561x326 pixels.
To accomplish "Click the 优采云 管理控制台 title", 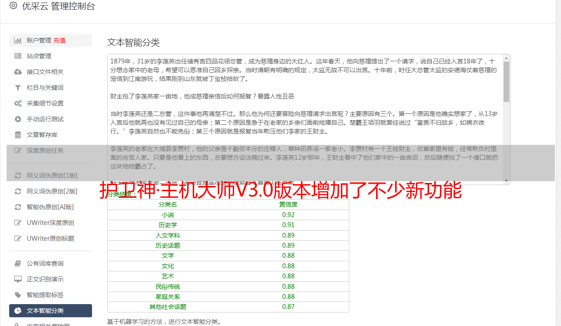I will [58, 6].
